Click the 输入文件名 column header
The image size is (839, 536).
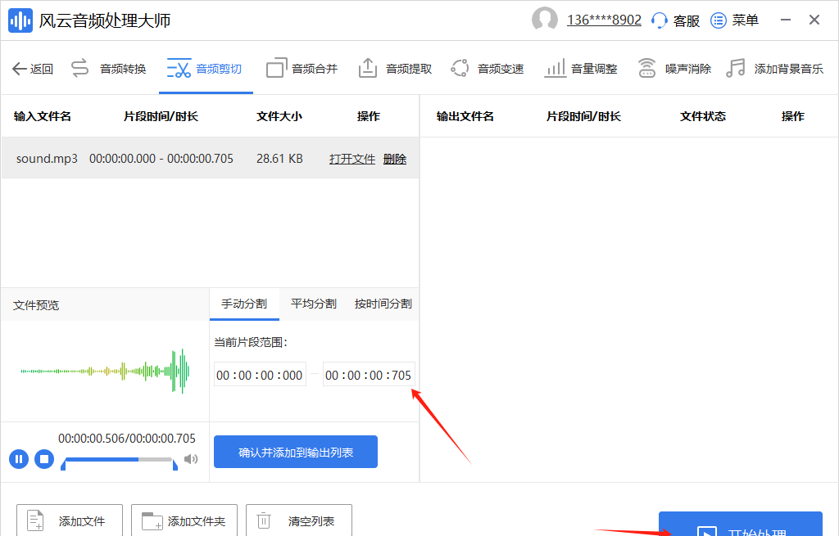[x=43, y=116]
